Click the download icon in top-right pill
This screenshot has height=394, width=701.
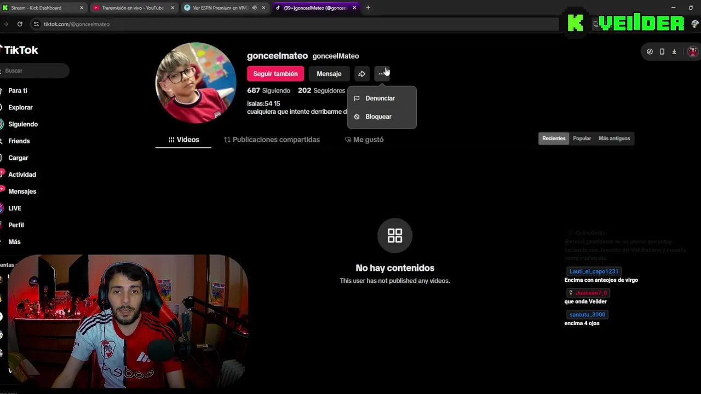674,51
